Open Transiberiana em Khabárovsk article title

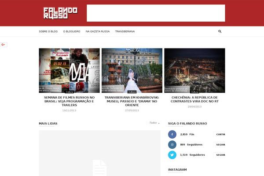tap(132, 101)
